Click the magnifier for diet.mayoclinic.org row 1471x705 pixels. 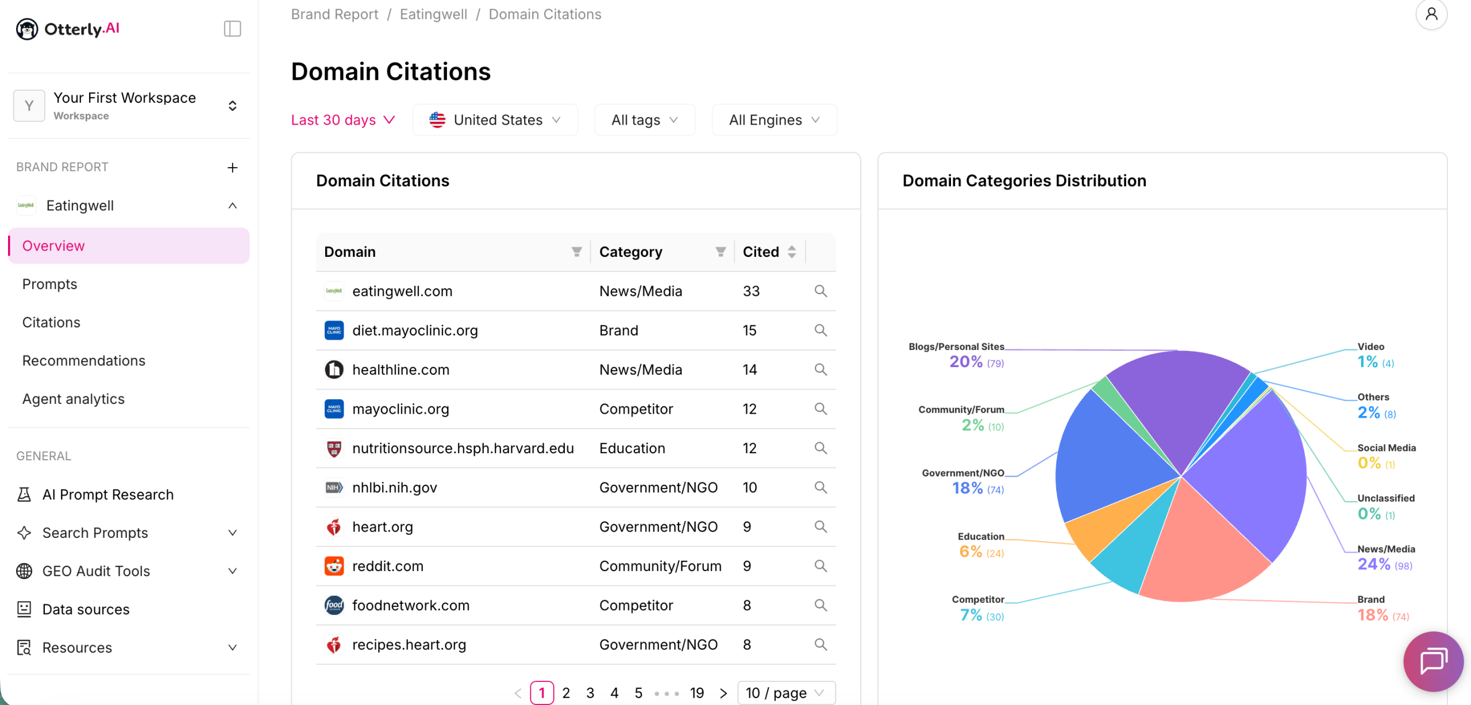coord(821,330)
